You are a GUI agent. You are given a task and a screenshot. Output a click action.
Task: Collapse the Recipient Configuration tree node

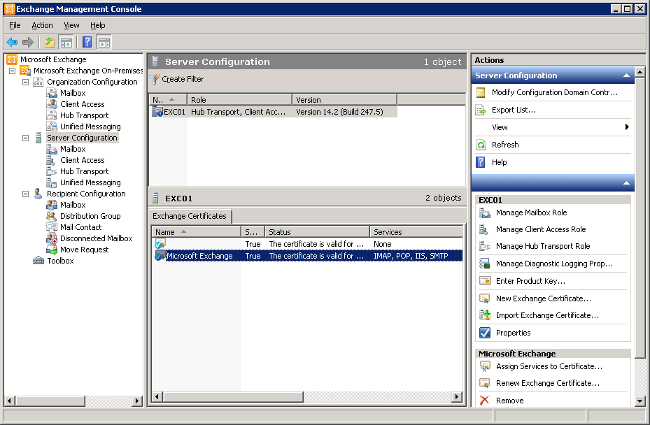[x=26, y=194]
